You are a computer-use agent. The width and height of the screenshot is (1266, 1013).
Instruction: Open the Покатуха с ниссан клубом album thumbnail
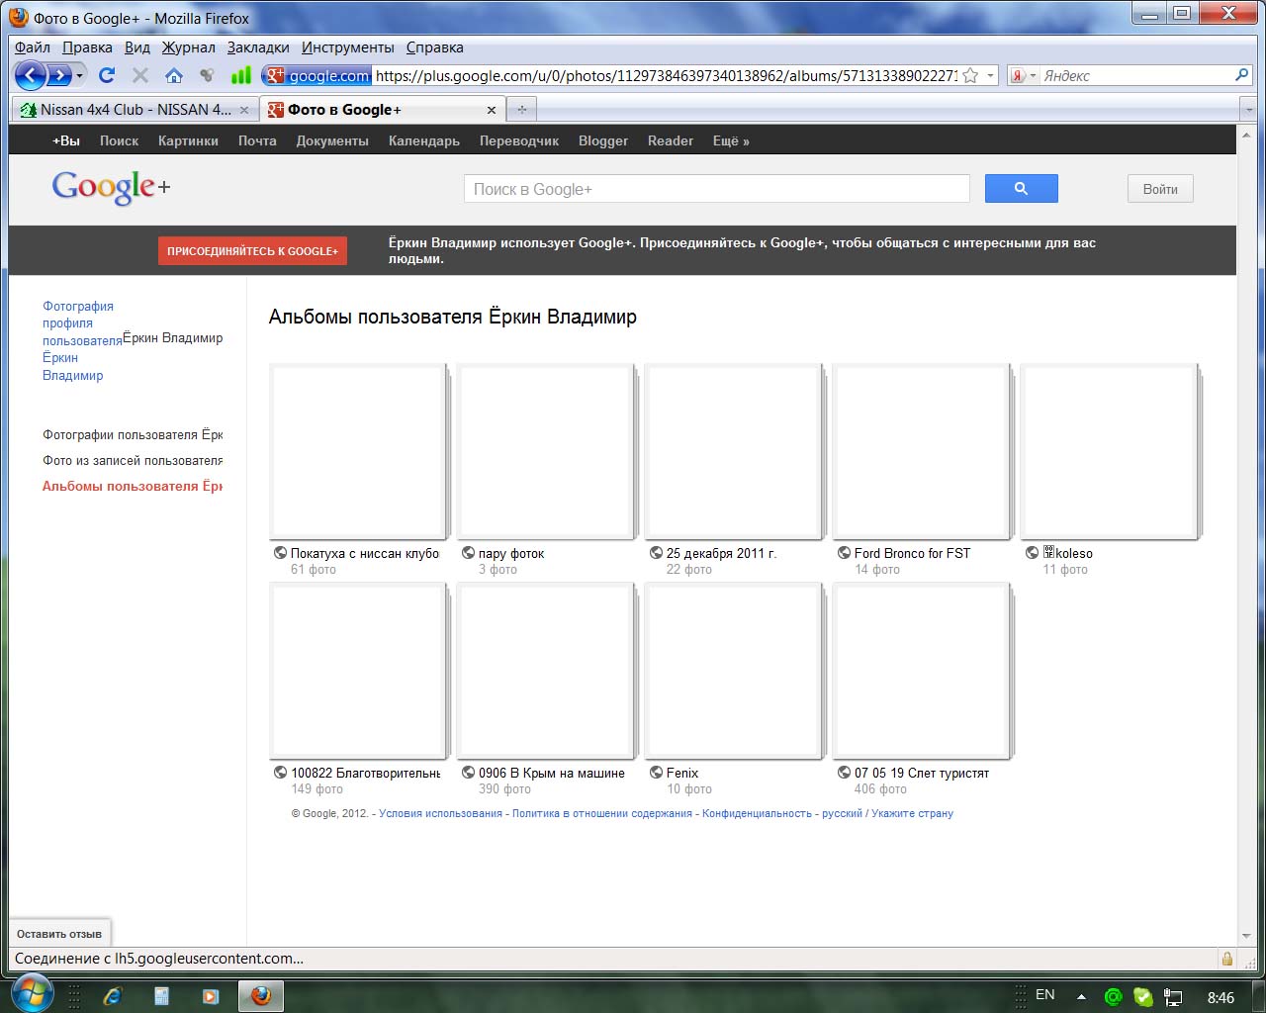click(x=359, y=451)
